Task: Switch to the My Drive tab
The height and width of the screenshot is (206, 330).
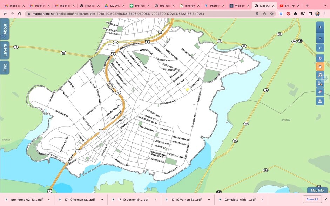Action: [115, 6]
